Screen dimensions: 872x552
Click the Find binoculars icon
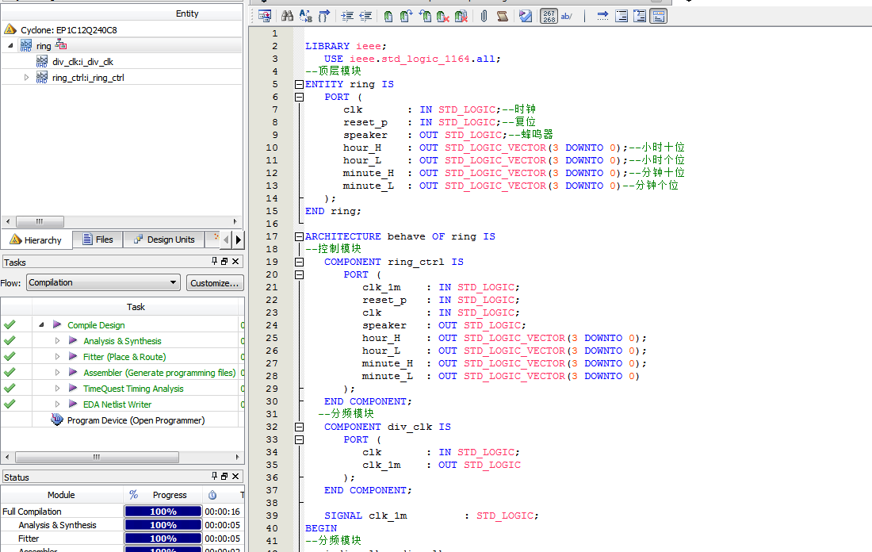tap(288, 16)
